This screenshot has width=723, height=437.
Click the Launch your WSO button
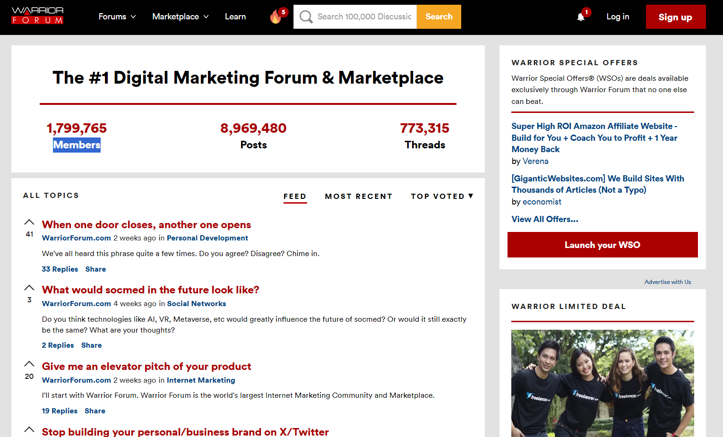[602, 245]
